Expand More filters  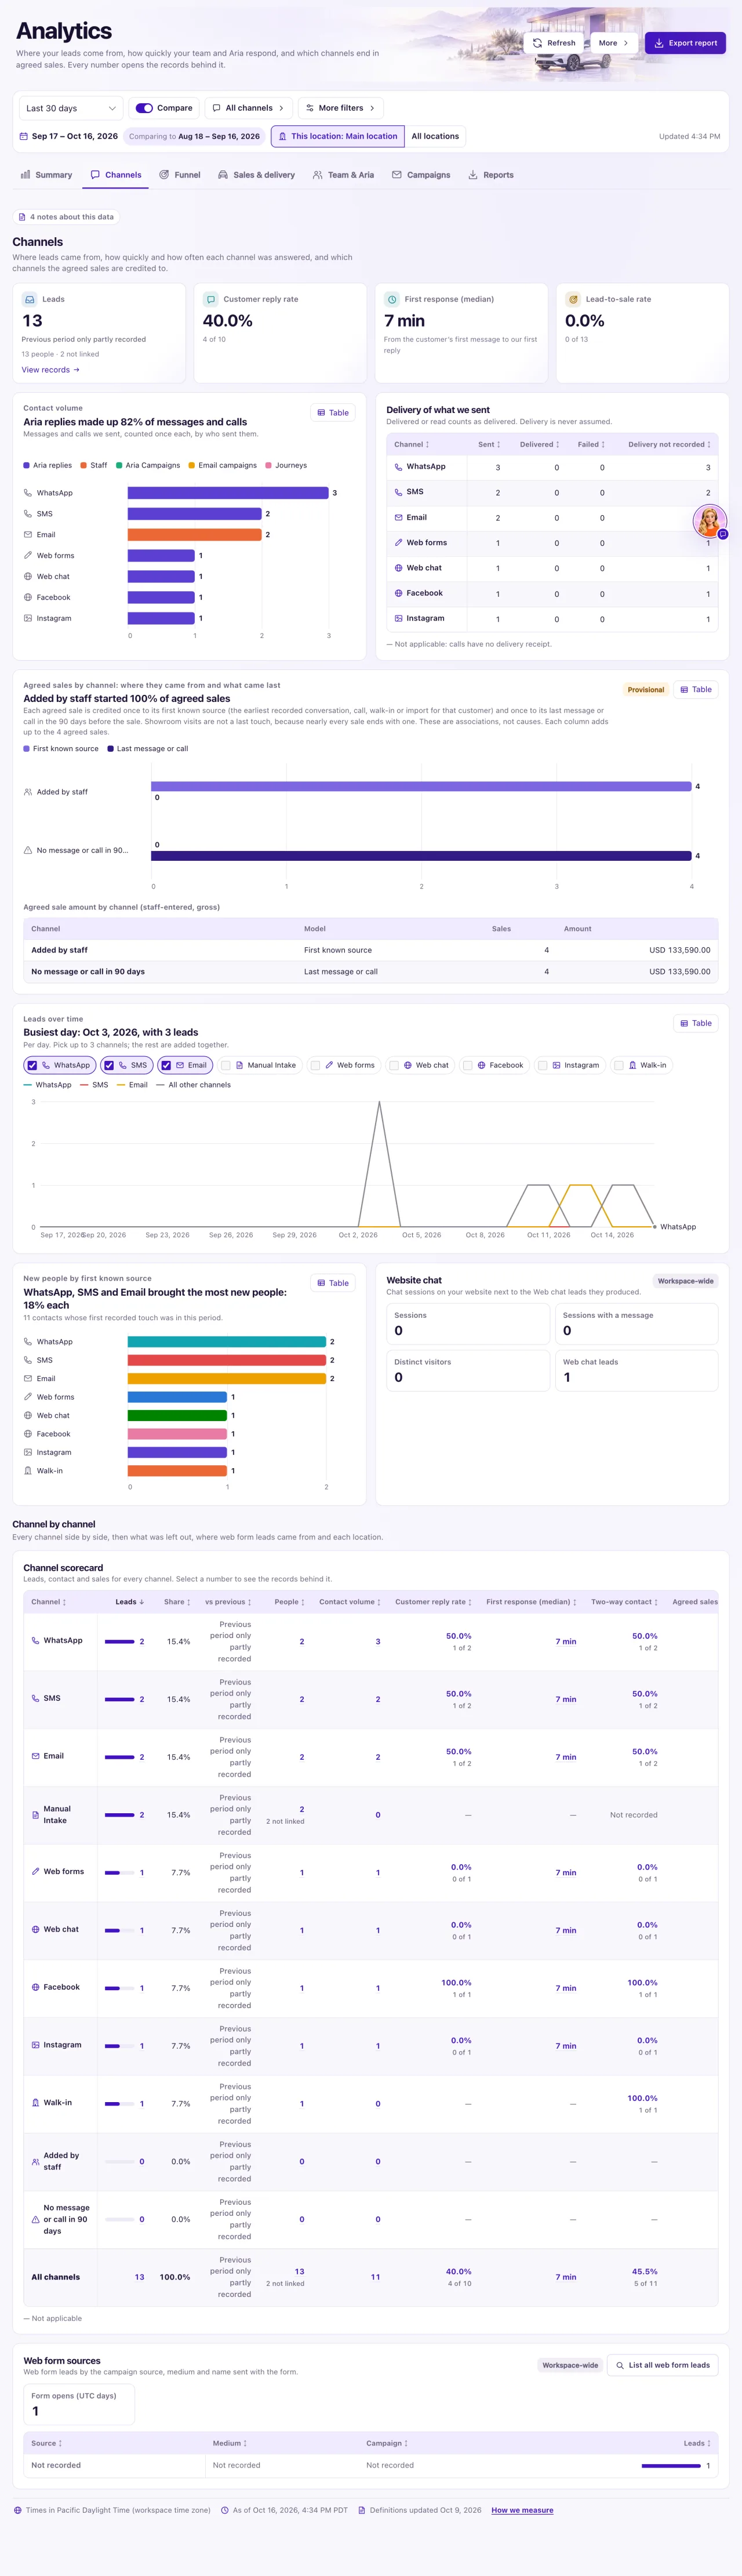(340, 108)
